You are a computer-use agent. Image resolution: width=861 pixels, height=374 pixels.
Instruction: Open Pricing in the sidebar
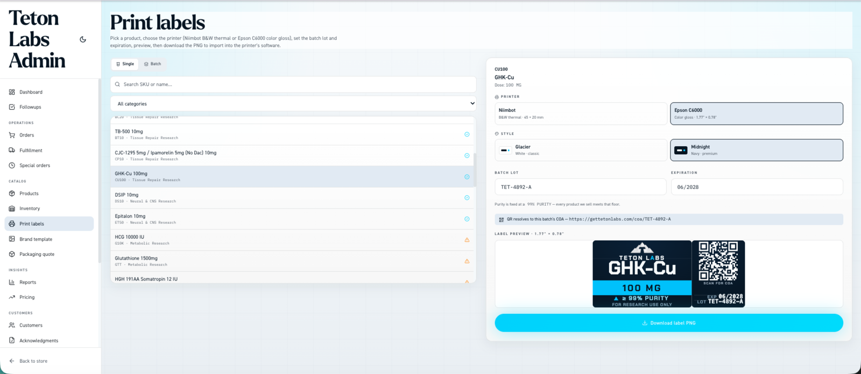(49, 297)
